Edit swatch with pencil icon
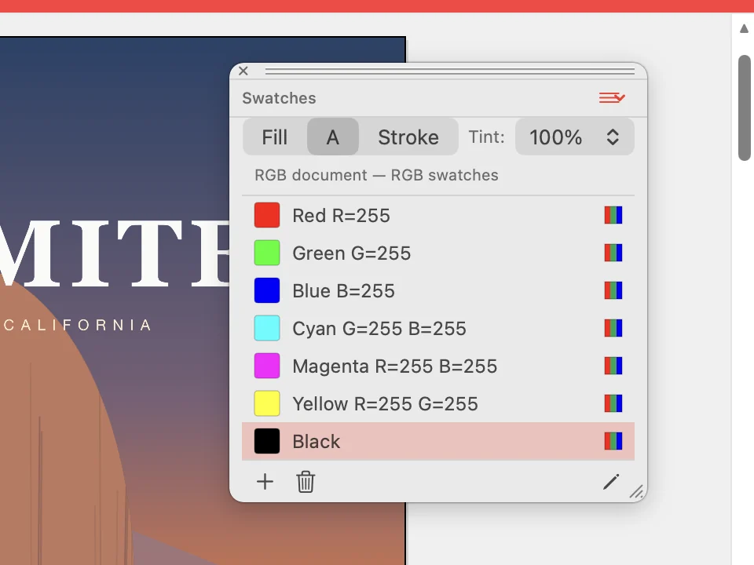Viewport: 754px width, 565px height. tap(611, 481)
